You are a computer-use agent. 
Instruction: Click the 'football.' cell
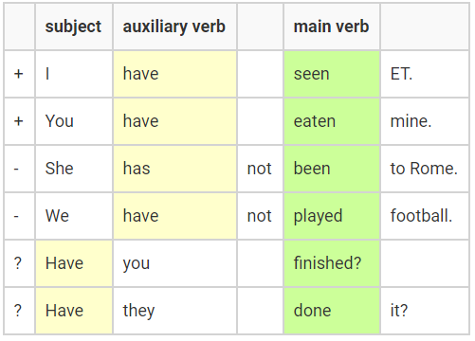pyautogui.click(x=425, y=216)
